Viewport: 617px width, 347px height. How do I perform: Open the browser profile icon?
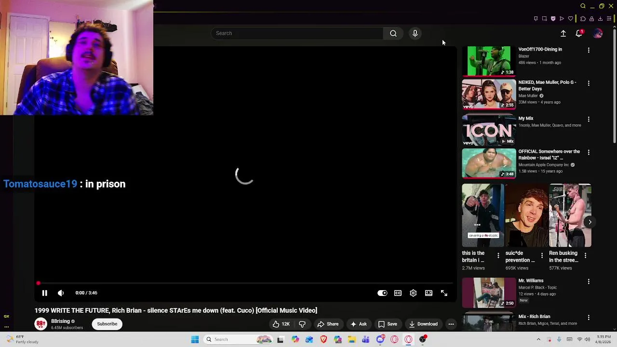tap(591, 19)
